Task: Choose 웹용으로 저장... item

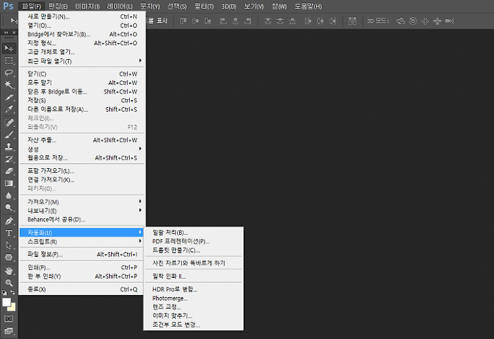Action: click(x=82, y=158)
